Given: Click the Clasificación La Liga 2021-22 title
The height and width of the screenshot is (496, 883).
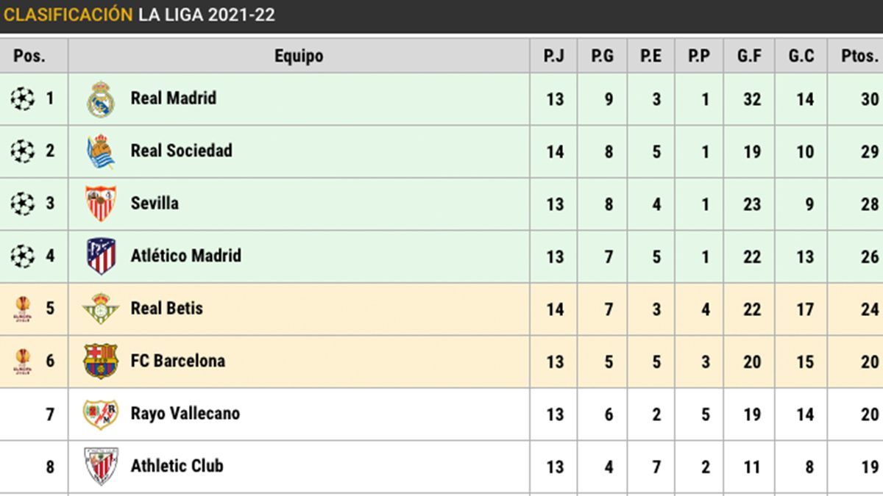Looking at the screenshot, I should 140,15.
